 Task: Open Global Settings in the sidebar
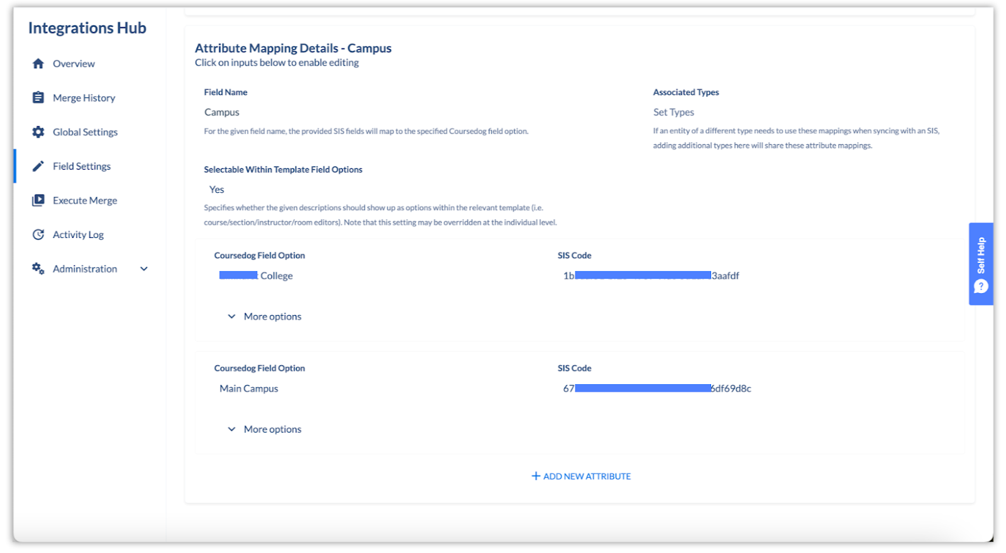pos(85,132)
